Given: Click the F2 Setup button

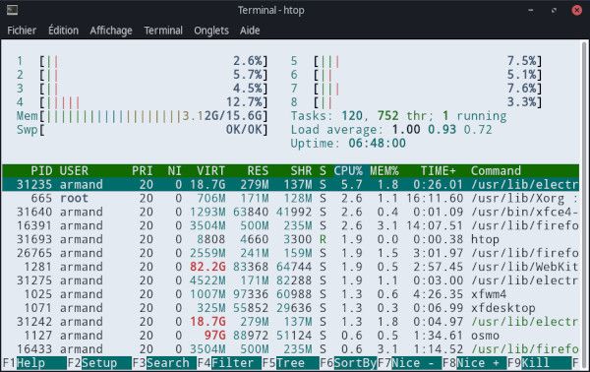Looking at the screenshot, I should [99, 363].
